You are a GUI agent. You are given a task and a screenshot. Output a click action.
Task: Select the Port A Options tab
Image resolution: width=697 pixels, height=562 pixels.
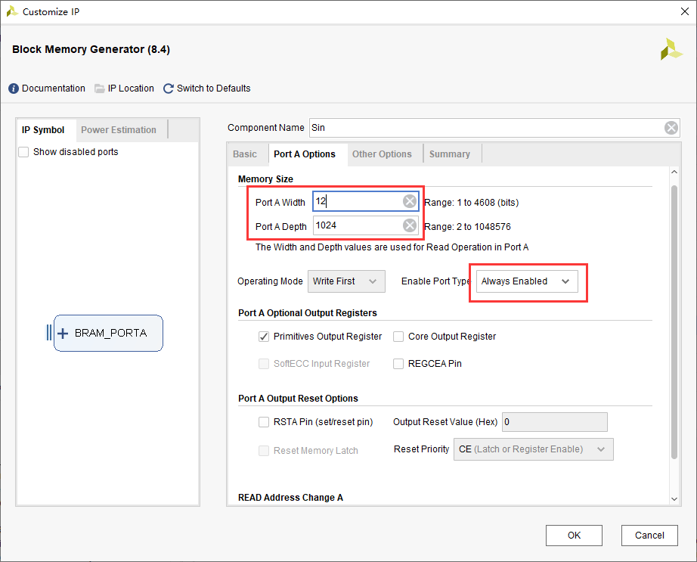[x=305, y=154]
